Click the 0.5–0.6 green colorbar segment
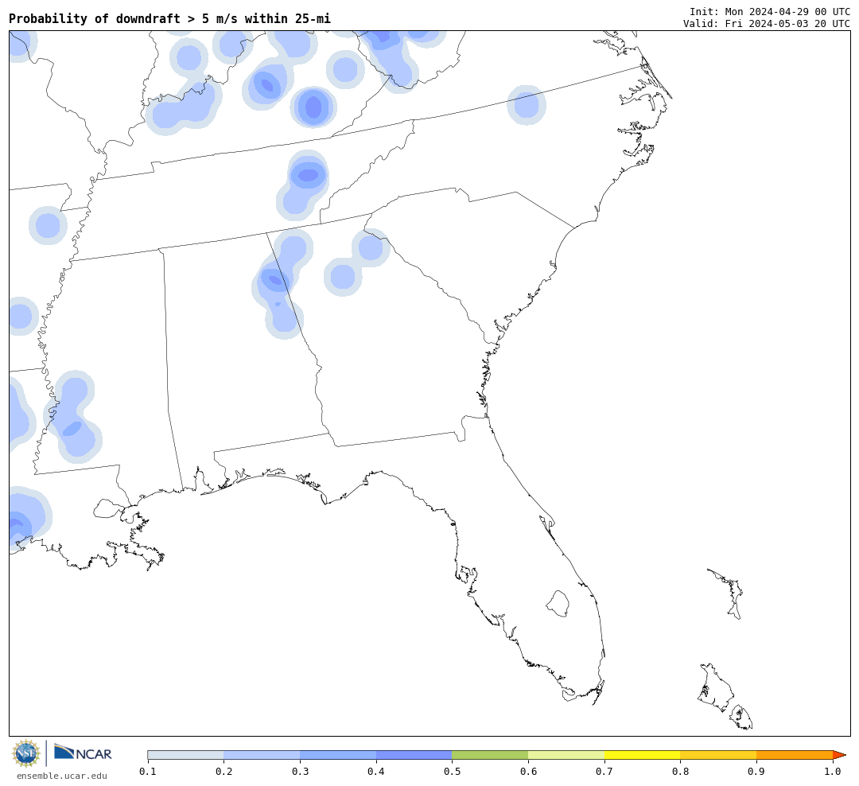859x786 pixels. coord(490,755)
